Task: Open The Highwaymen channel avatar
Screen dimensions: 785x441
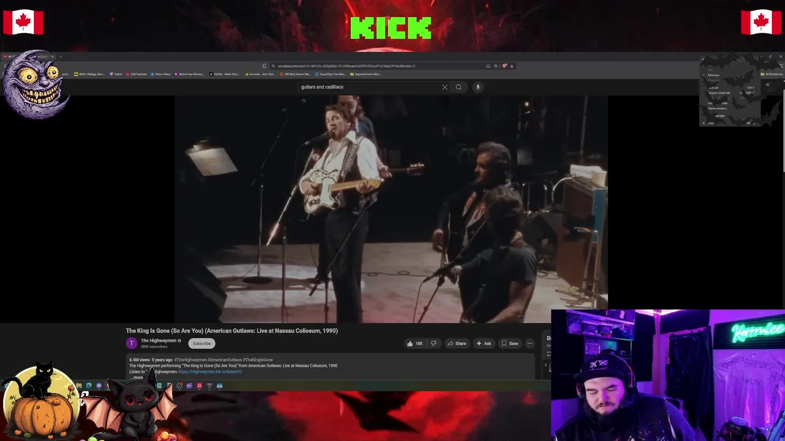Action: point(131,344)
